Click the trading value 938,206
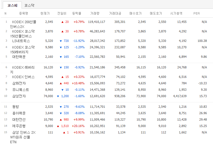 (x=120, y=96)
